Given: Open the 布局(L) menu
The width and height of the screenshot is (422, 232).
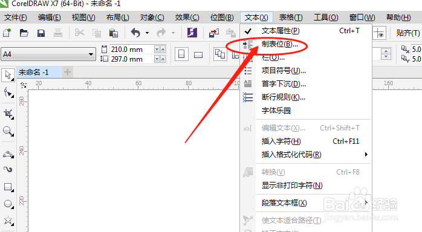Looking at the screenshot, I should point(118,18).
